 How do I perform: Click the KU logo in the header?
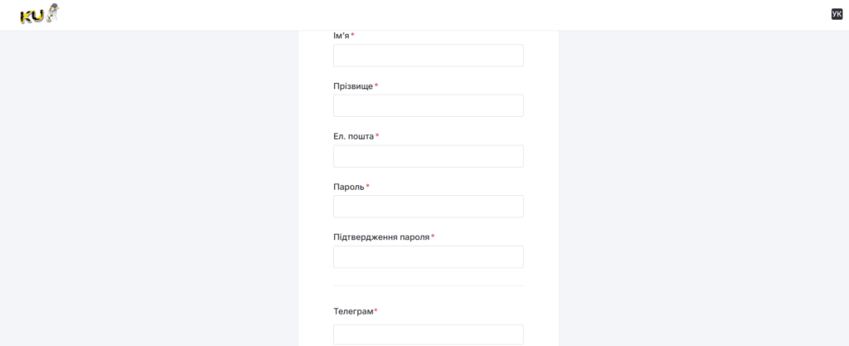click(40, 14)
